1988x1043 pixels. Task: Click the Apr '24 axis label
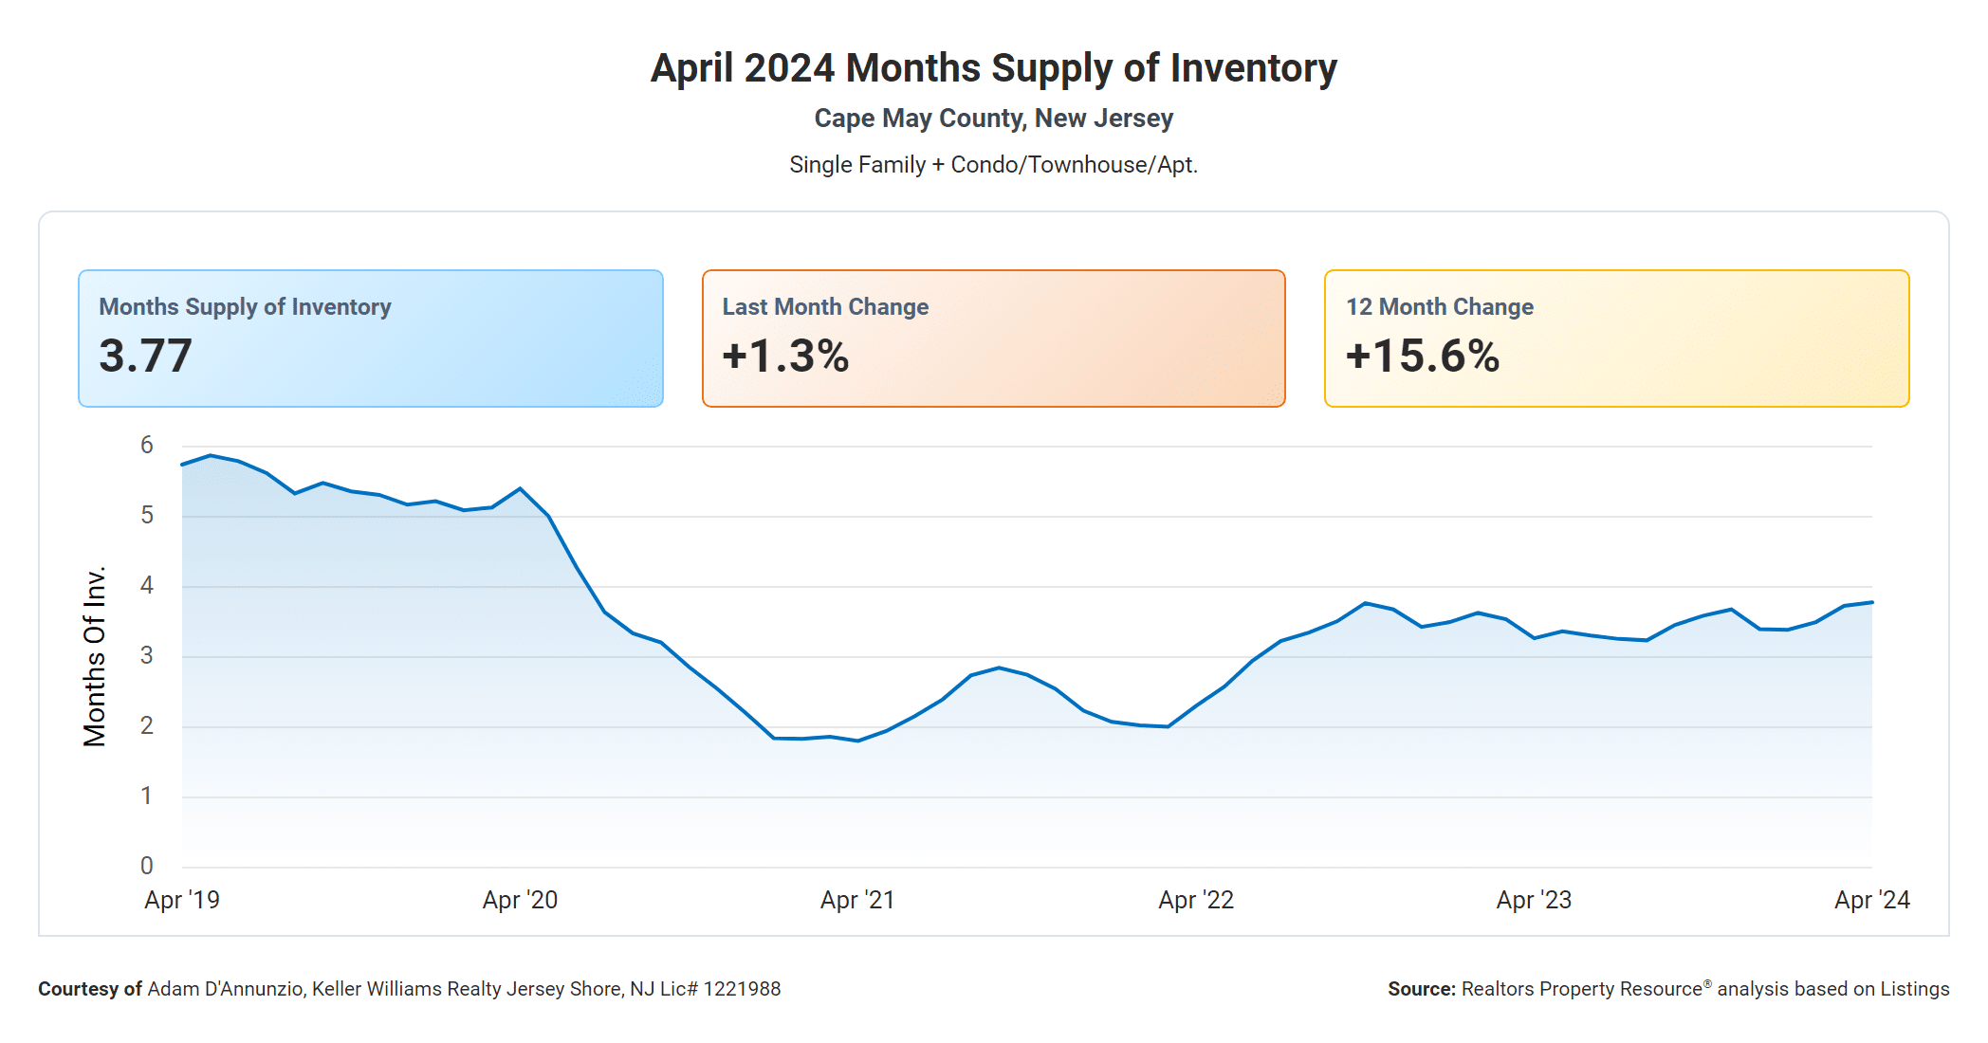[1871, 900]
